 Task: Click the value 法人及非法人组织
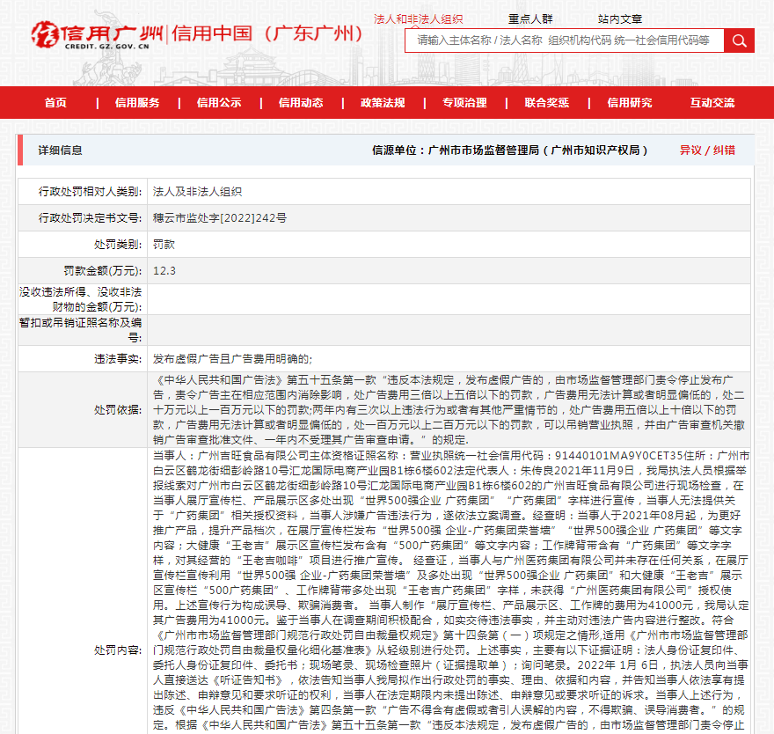coord(197,192)
